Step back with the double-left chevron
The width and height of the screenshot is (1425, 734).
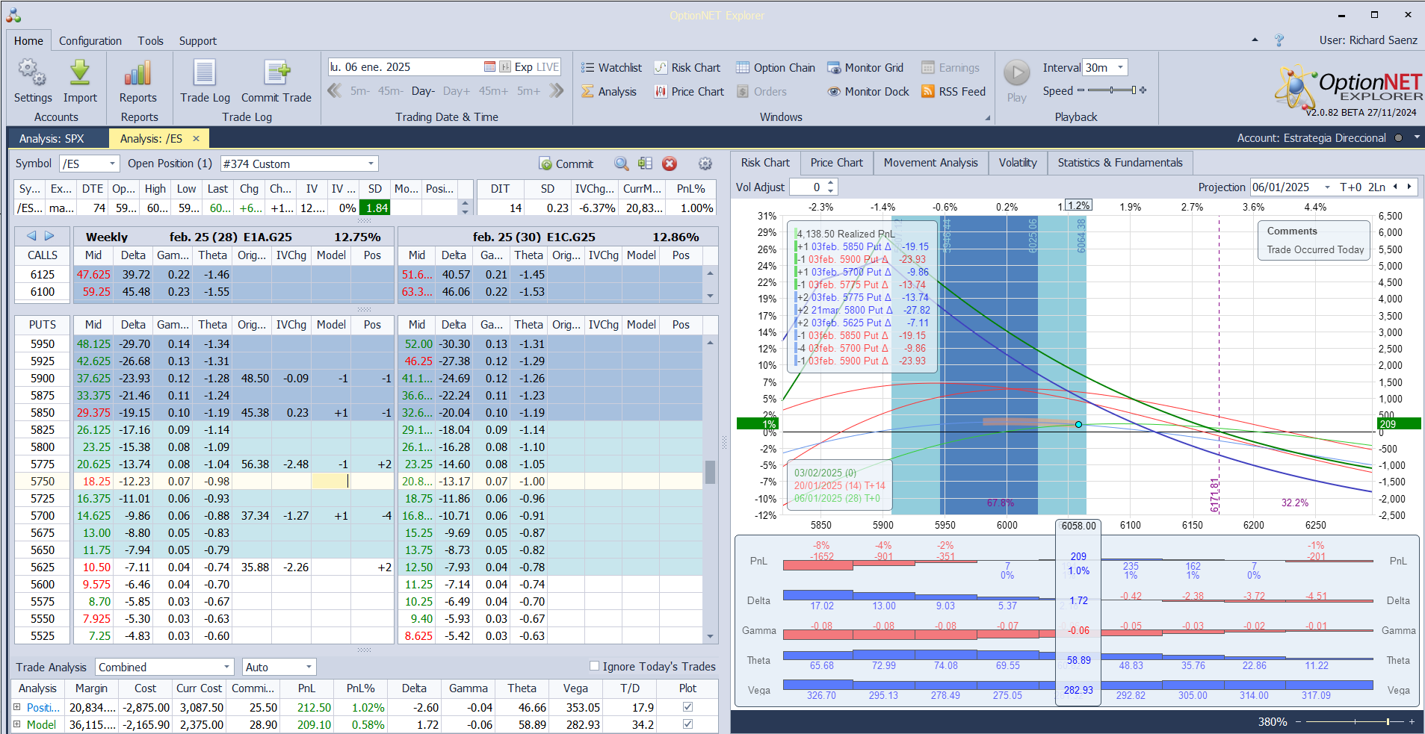click(335, 91)
